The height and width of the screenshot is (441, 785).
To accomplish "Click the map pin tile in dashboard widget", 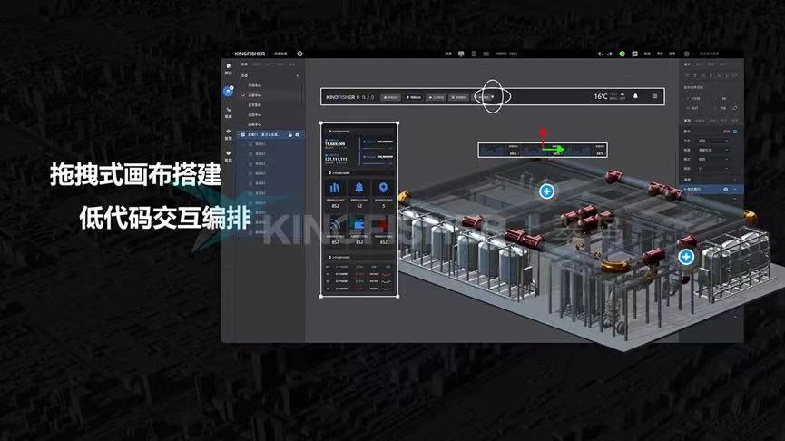I will pyautogui.click(x=383, y=188).
